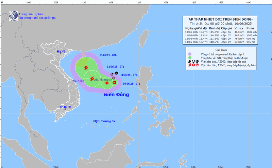This screenshot has width=272, height=168.
Task: Click the '12/06/25 - 07h' forecast time label
Action: (116, 66)
